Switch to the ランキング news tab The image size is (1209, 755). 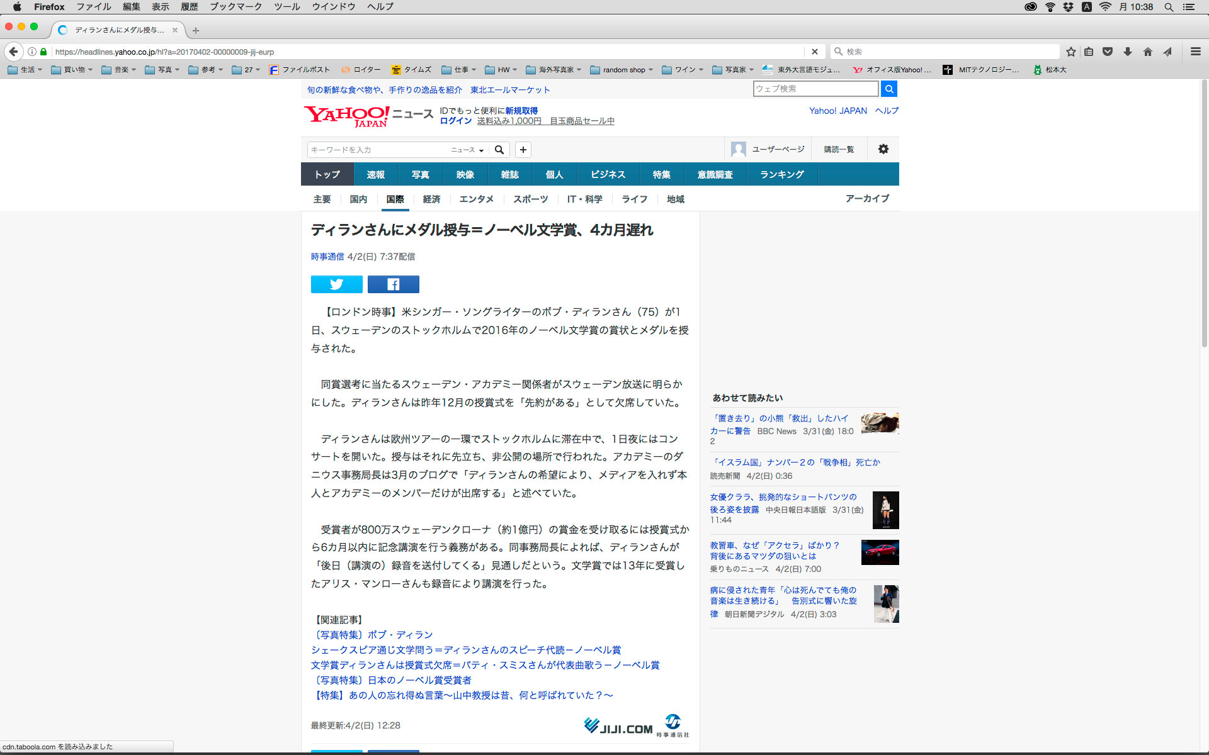tap(781, 174)
